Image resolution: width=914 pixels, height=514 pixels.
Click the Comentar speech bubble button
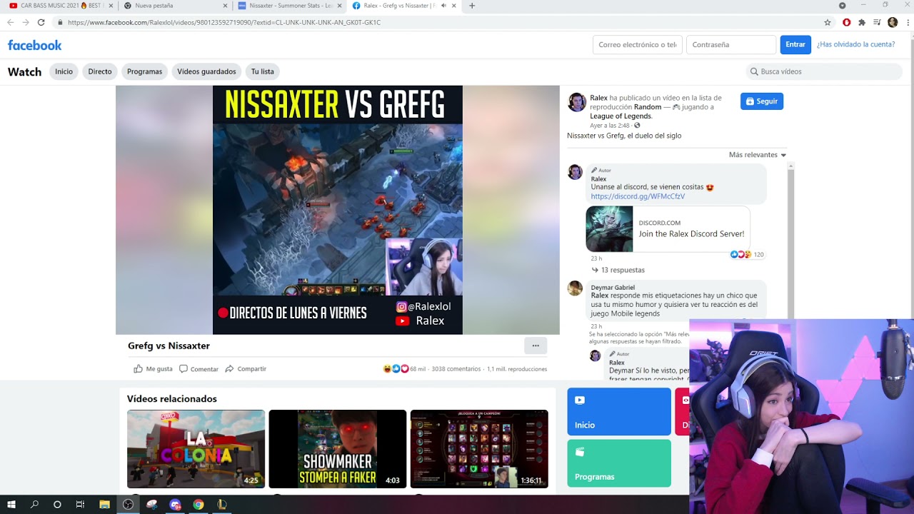(x=199, y=369)
